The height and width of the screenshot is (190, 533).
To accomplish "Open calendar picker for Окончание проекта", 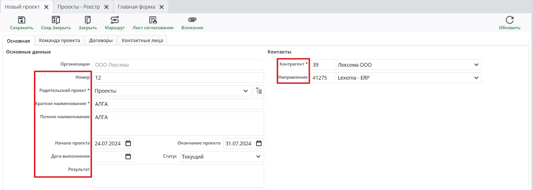I will 259,143.
